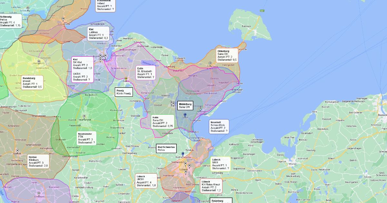Open the Lübeck UKSH info box
387x203 pixels.
pyautogui.click(x=146, y=181)
